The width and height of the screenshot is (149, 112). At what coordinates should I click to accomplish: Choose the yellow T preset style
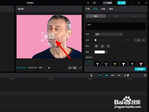coord(115,64)
